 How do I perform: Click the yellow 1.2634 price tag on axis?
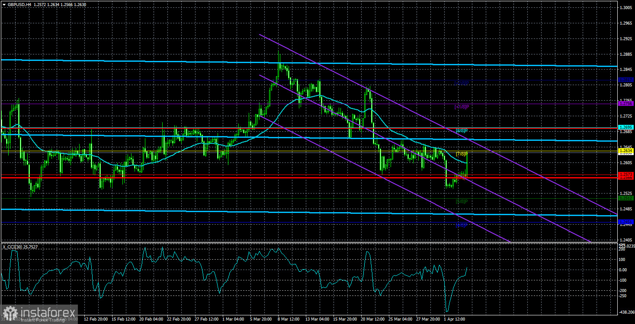click(x=626, y=150)
